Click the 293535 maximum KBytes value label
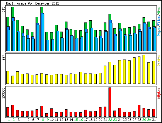The width and height of the screenshot is (162, 123). 3,93
